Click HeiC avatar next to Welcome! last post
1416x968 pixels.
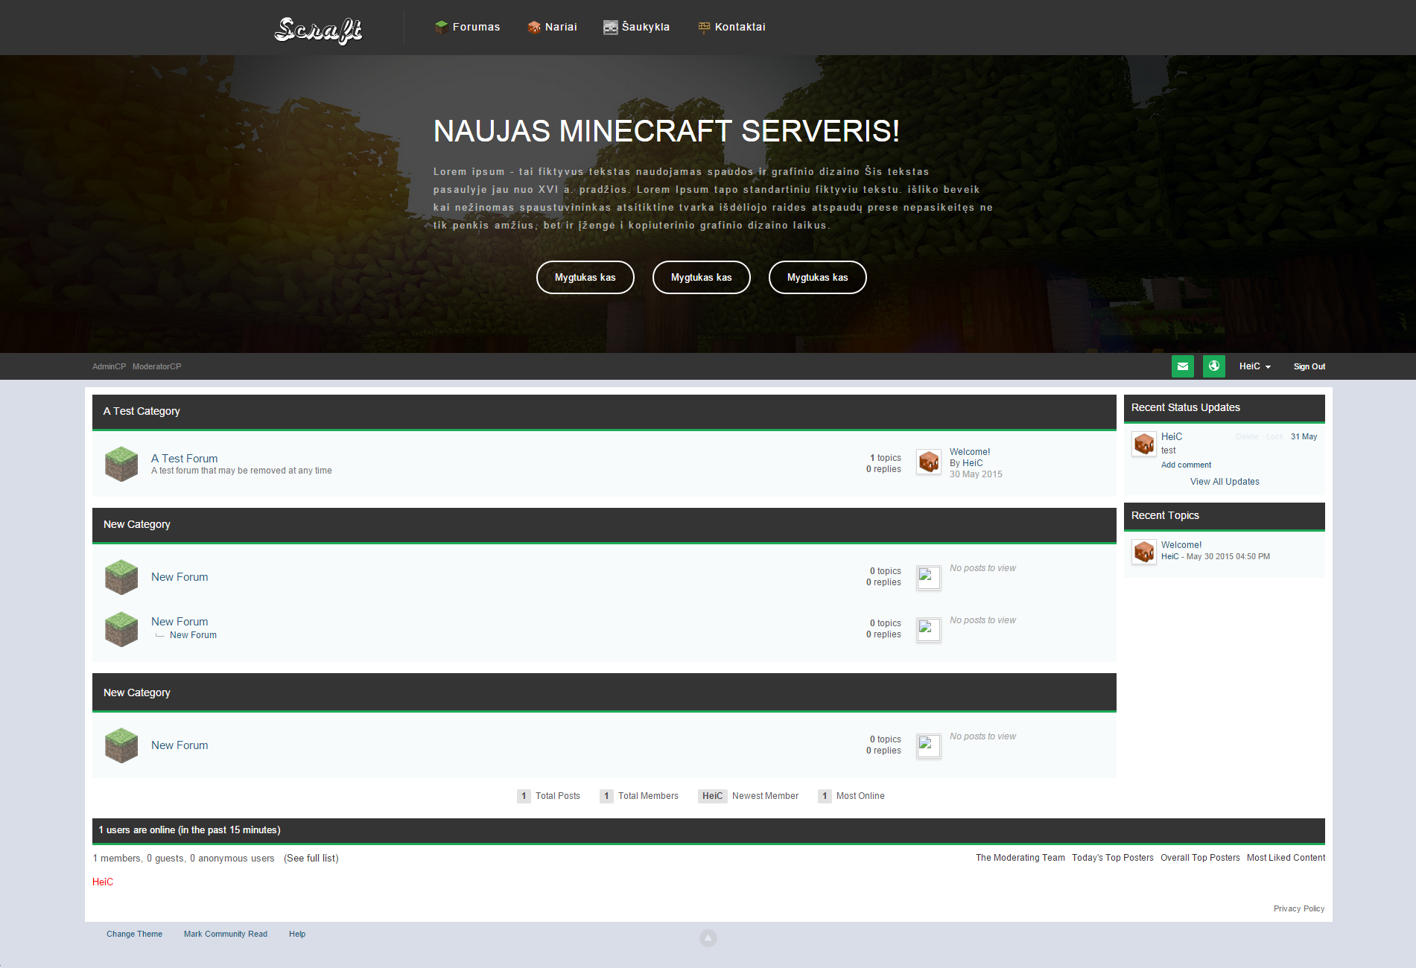pyautogui.click(x=929, y=462)
